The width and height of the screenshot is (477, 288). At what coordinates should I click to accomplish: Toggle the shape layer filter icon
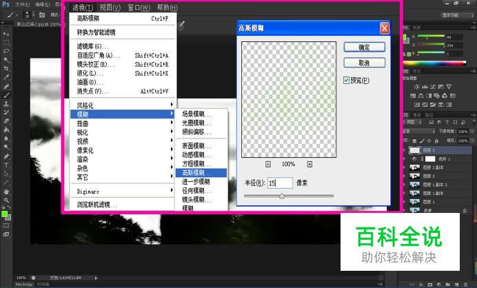[455, 122]
